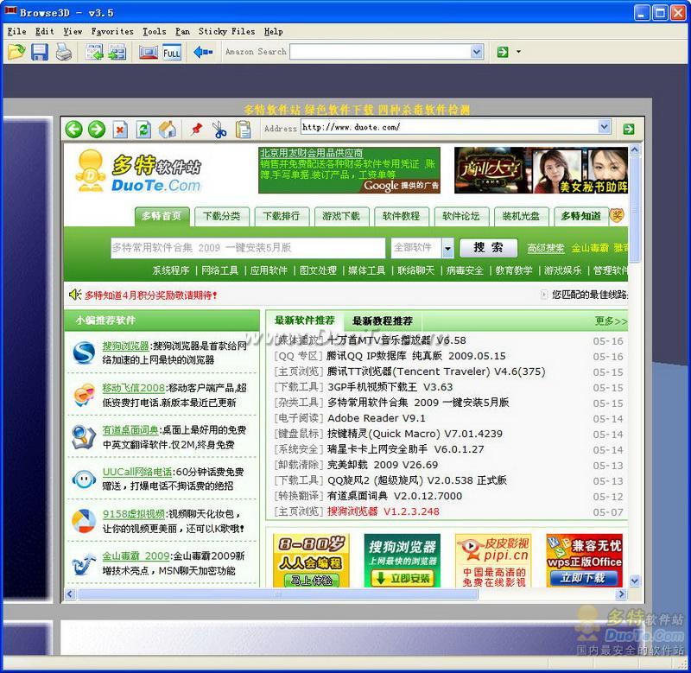Click the DuoTe.Com site logo
The height and width of the screenshot is (673, 691).
coord(138,172)
